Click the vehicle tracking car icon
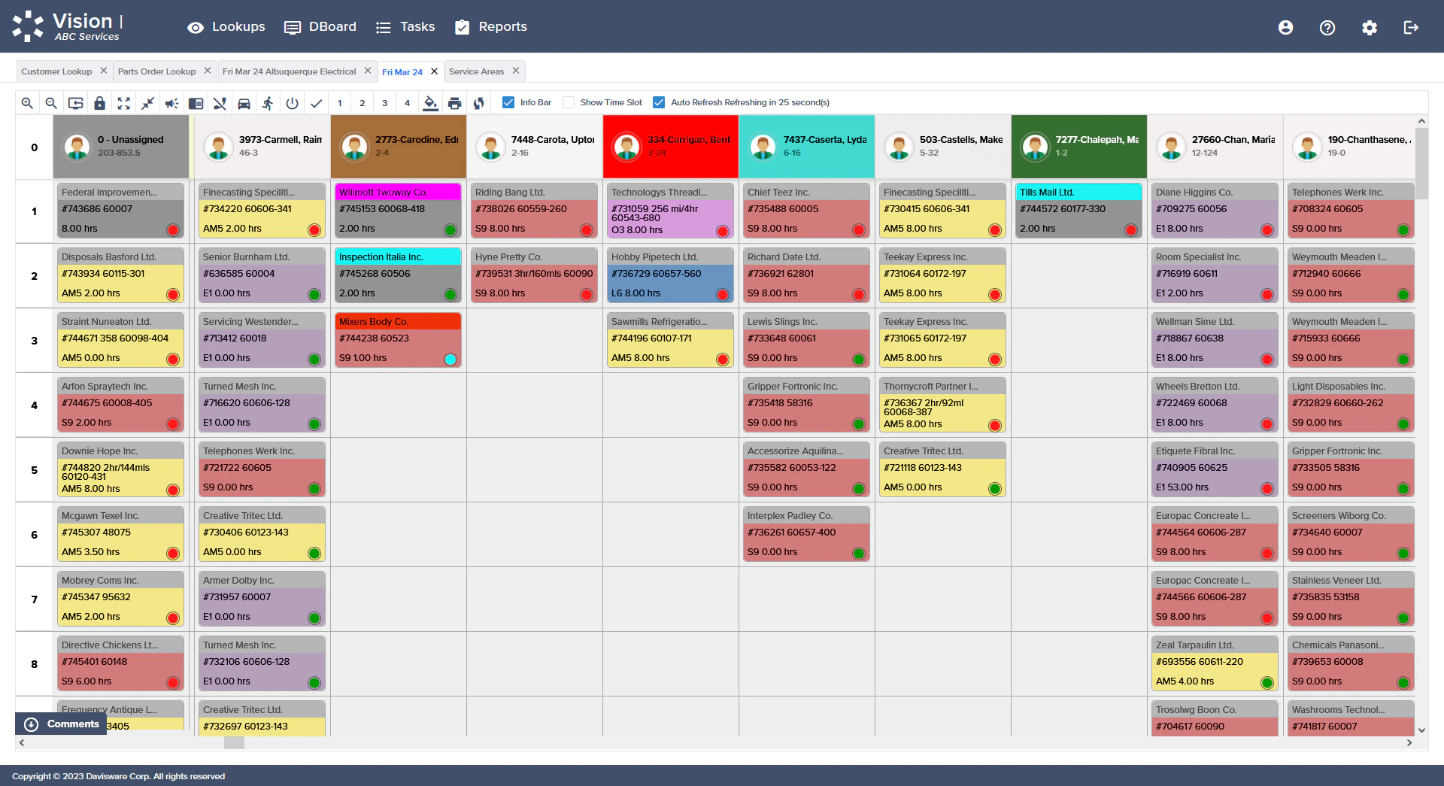The width and height of the screenshot is (1444, 786). 244,102
